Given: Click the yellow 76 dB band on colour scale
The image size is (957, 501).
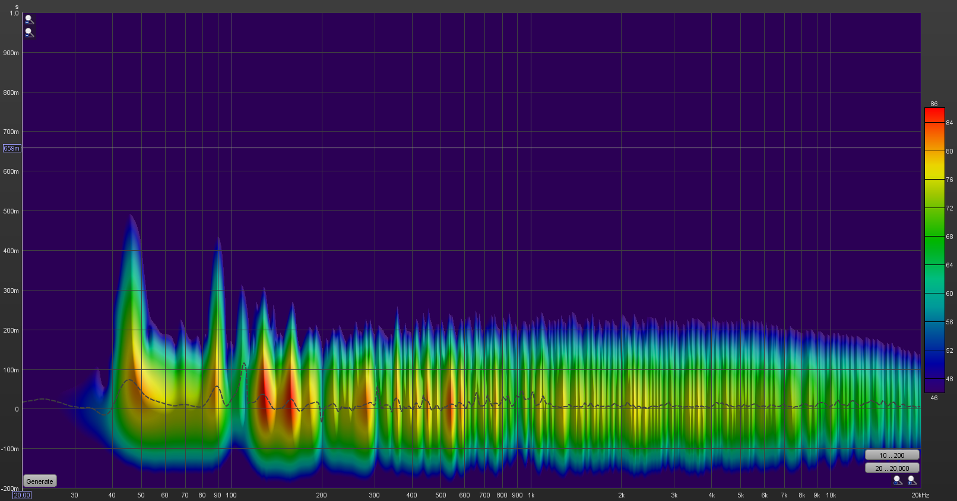Looking at the screenshot, I should 934,180.
